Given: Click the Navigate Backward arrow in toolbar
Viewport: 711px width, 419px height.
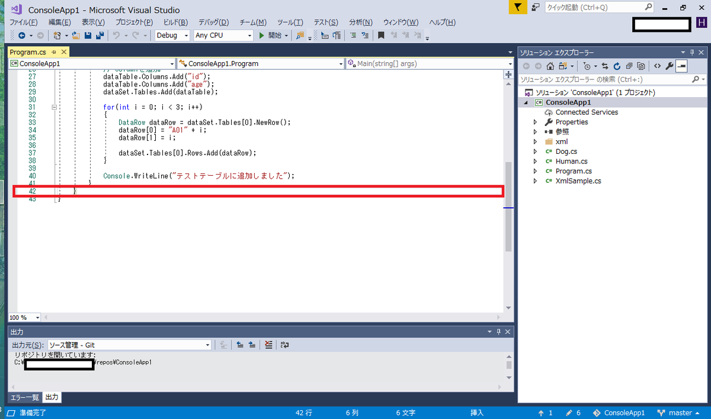Looking at the screenshot, I should point(22,36).
